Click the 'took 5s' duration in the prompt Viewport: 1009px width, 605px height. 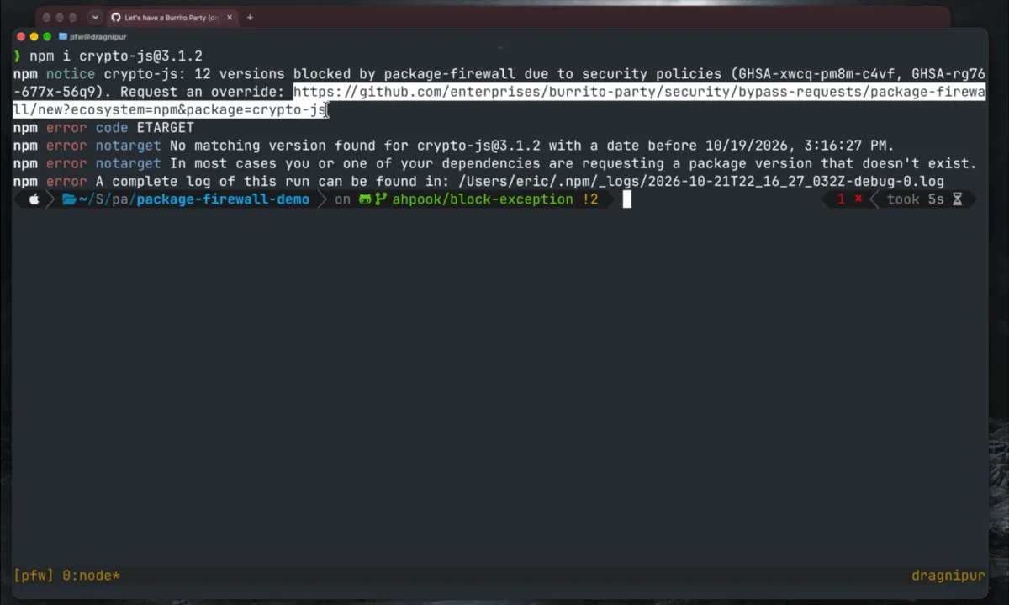pos(916,199)
